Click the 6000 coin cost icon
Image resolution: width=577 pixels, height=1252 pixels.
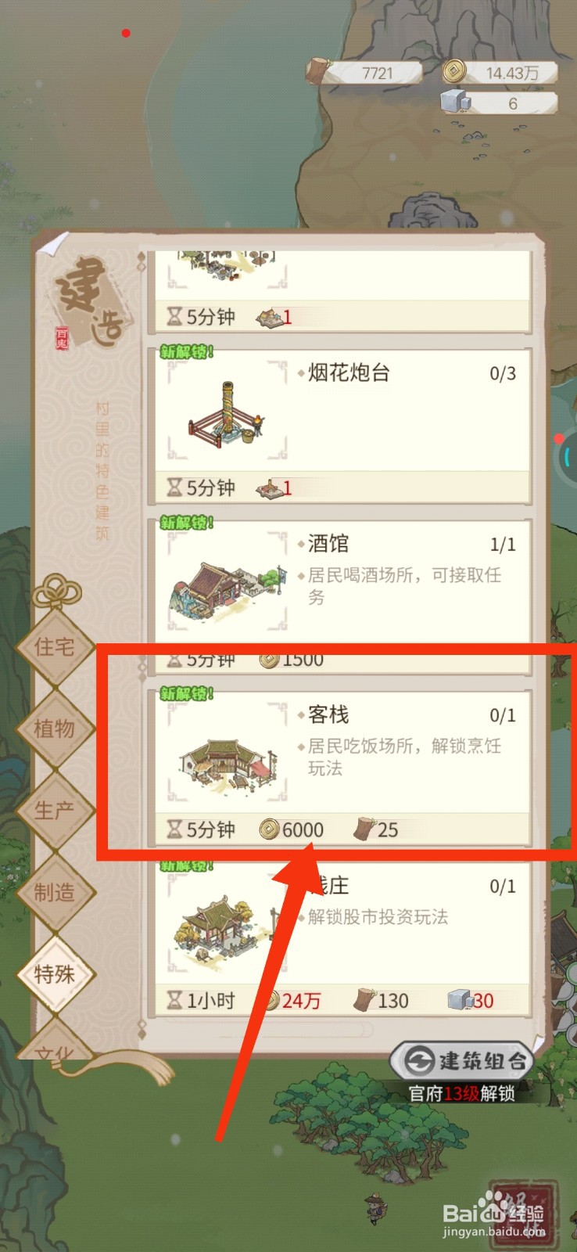tap(270, 829)
